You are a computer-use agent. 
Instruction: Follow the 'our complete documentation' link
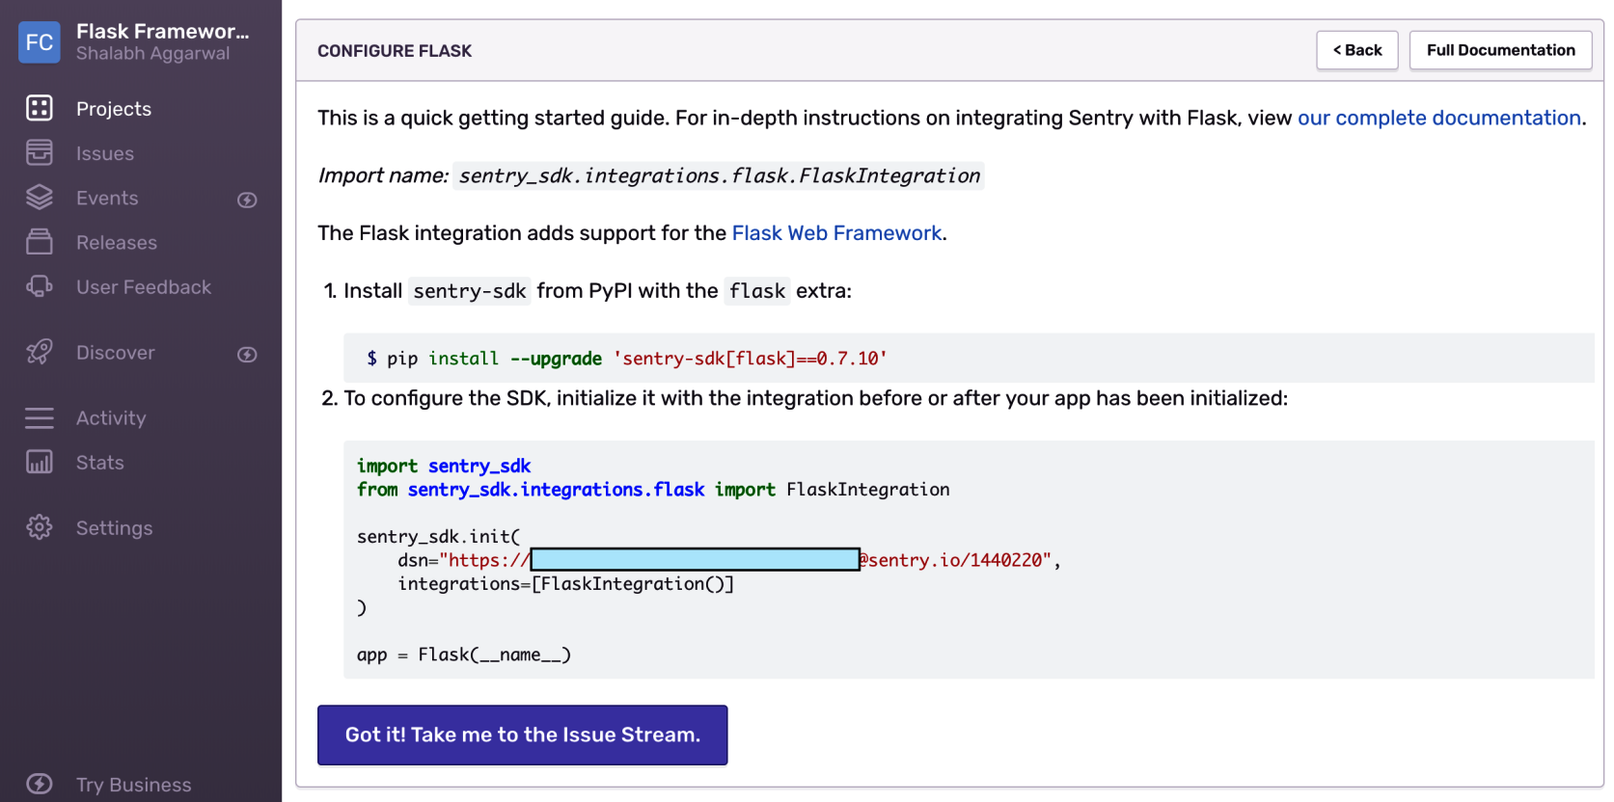(x=1438, y=118)
